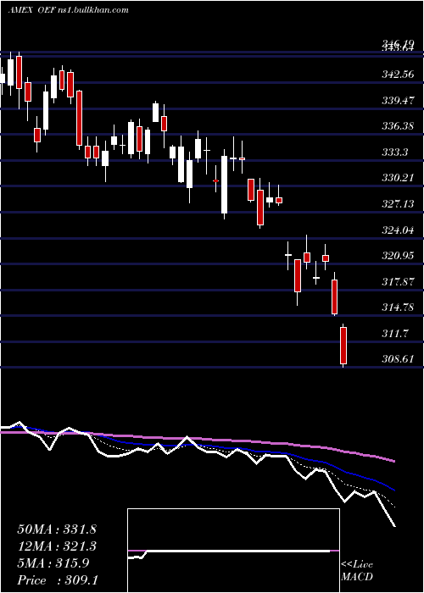Screen dimensions: 424x593
Task: Click the 324.04 price axis label
Action: (x=398, y=230)
